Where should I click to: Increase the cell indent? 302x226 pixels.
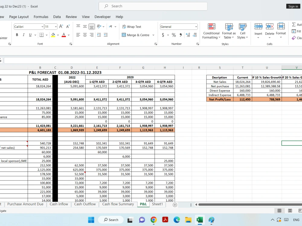(x=106, y=35)
